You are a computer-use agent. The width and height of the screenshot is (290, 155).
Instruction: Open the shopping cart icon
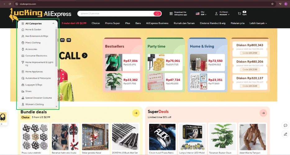tap(239, 14)
